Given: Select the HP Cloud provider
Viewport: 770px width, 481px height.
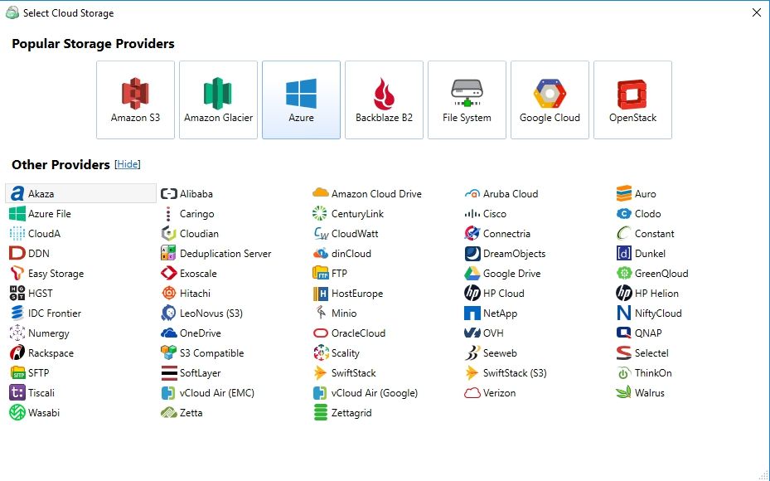Looking at the screenshot, I should pos(494,294).
